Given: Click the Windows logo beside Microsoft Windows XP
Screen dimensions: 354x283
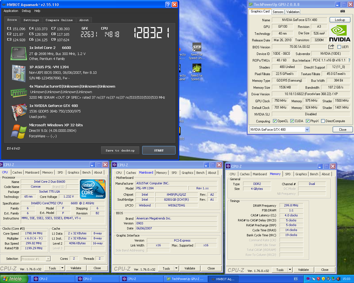Looking at the screenshot, I should pyautogui.click(x=19, y=131).
